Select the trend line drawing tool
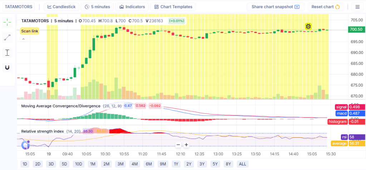 tap(7, 37)
